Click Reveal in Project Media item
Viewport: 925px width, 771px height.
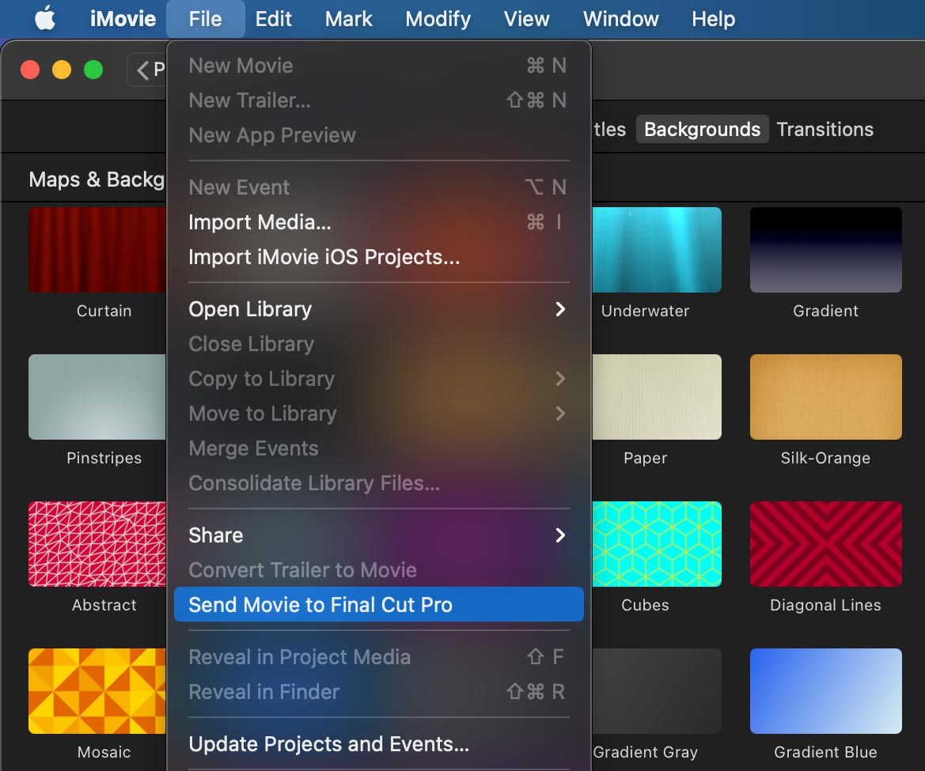click(379, 656)
